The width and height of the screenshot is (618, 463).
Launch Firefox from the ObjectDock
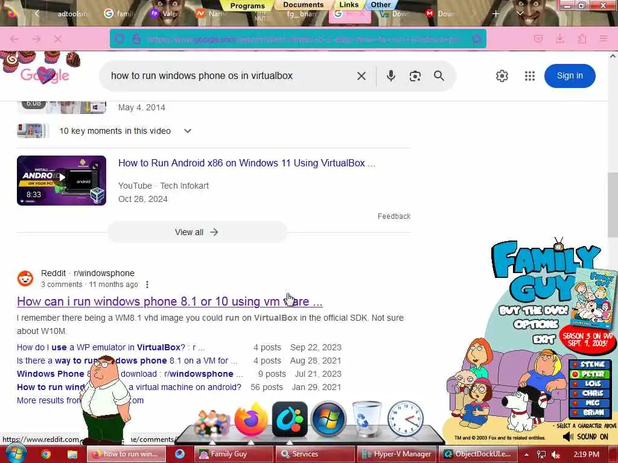251,420
